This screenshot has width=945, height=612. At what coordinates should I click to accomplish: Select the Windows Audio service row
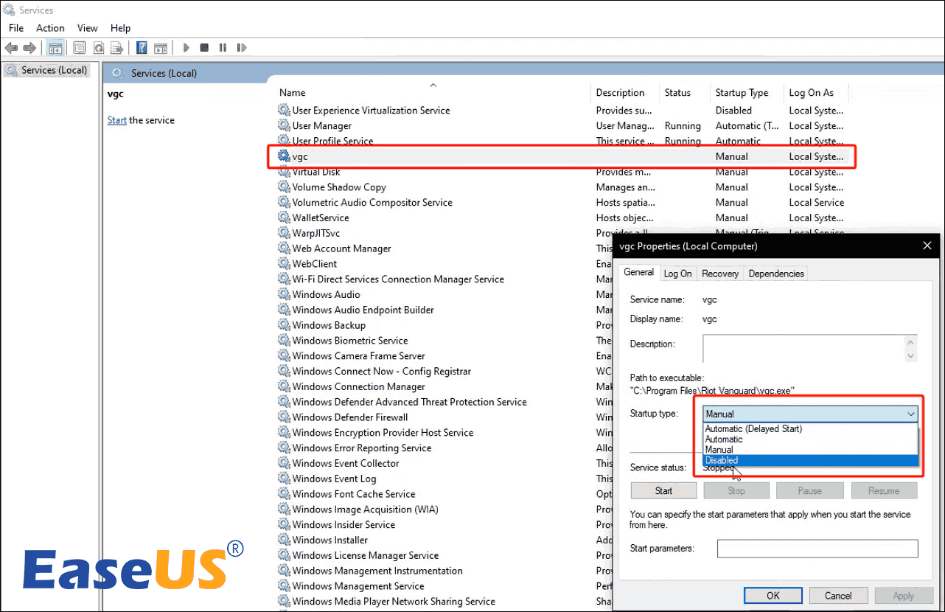(x=326, y=295)
